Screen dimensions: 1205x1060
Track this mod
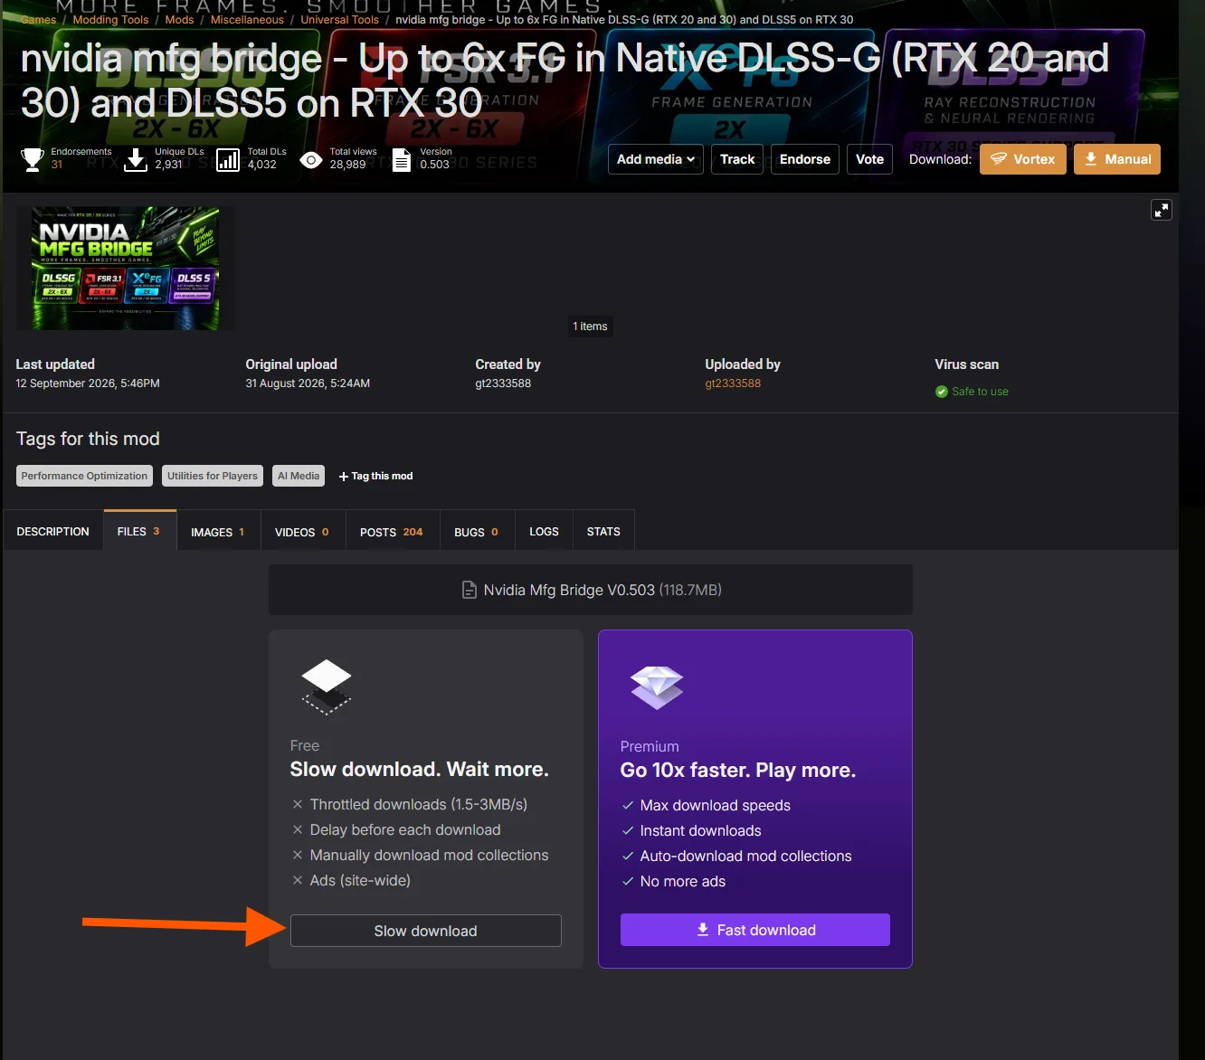(x=737, y=159)
